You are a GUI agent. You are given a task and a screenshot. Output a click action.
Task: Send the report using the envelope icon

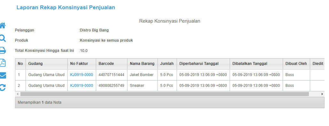(3, 75)
